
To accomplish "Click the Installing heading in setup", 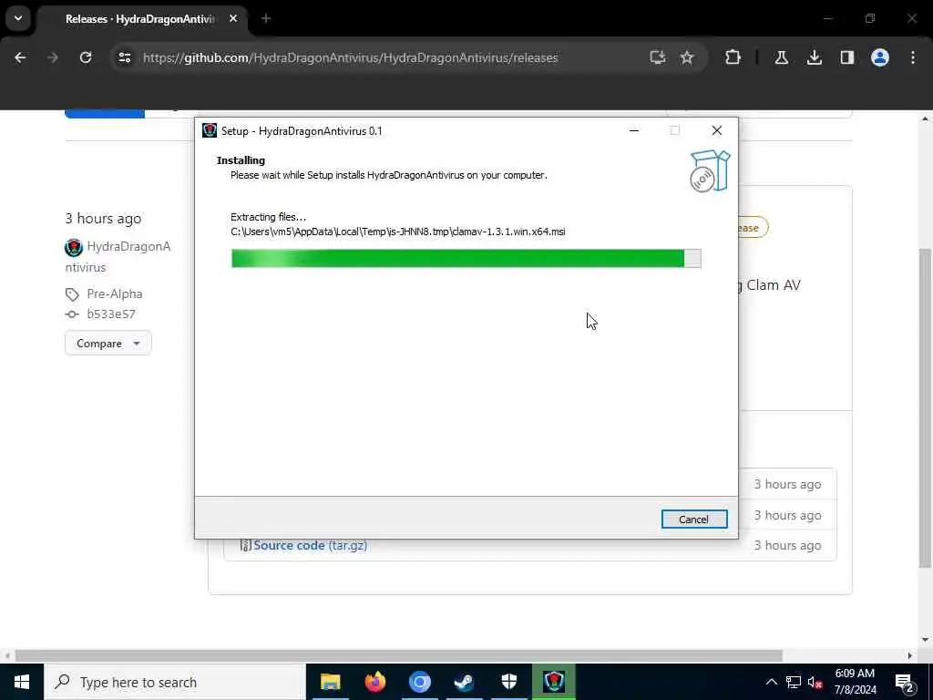I will point(241,160).
